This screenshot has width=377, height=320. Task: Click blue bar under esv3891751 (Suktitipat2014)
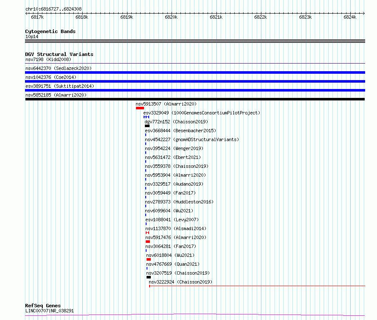pyautogui.click(x=195, y=90)
